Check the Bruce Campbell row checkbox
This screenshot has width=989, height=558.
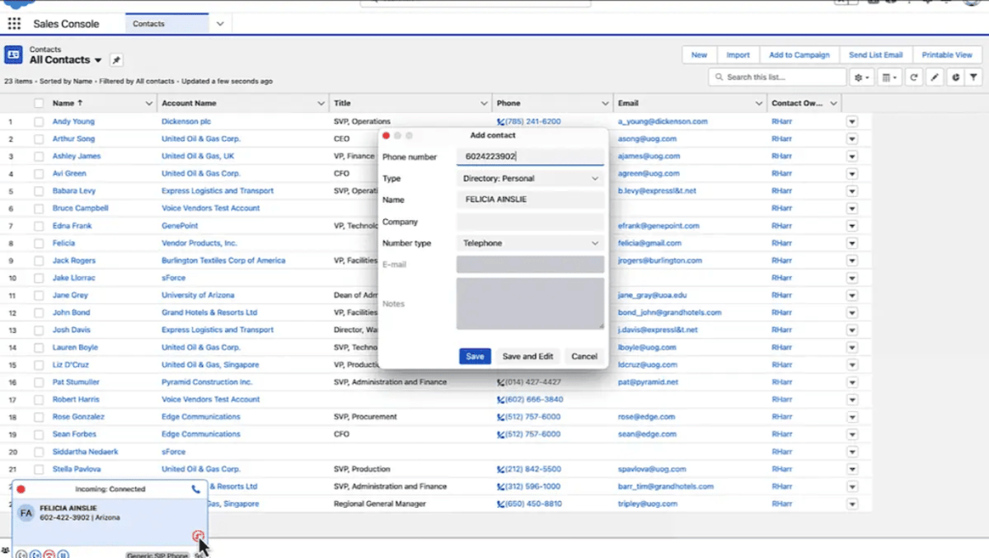(39, 209)
